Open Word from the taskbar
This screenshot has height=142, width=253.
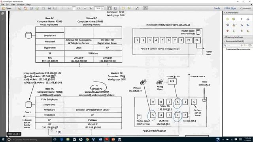pos(100,139)
